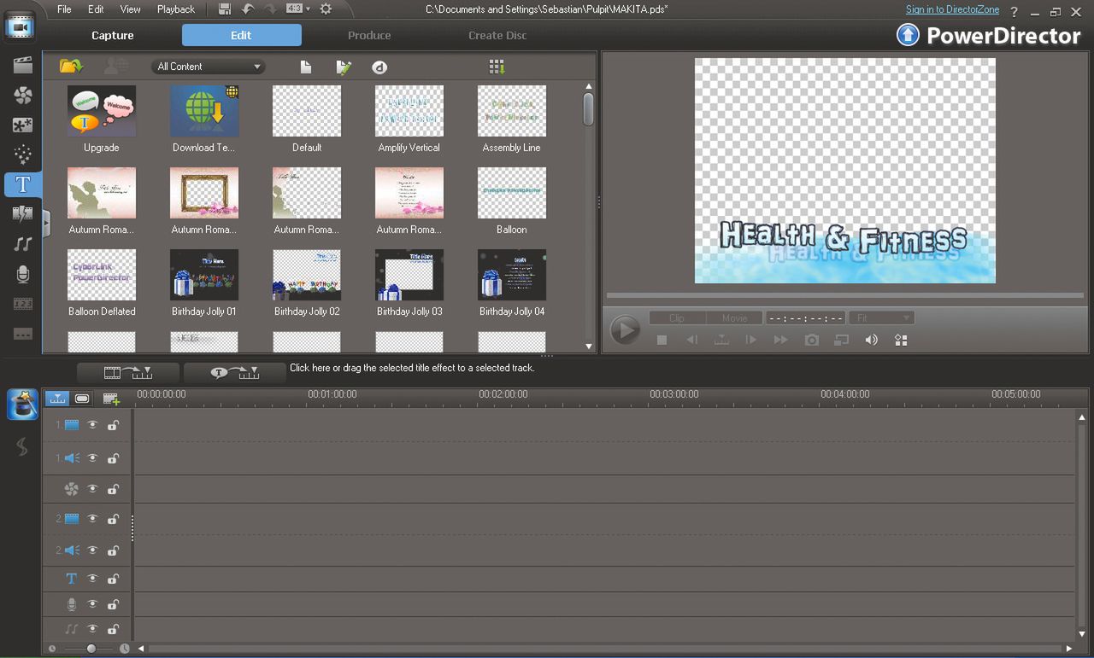Toggle visibility of video track 1

[x=92, y=425]
